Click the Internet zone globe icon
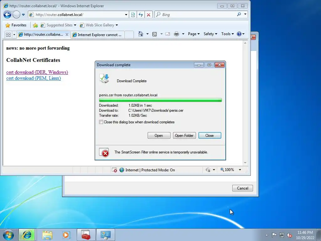Image resolution: width=321 pixels, height=241 pixels. click(x=122, y=170)
